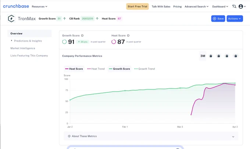
Task: Save TronMax with the Save button
Action: [218, 18]
